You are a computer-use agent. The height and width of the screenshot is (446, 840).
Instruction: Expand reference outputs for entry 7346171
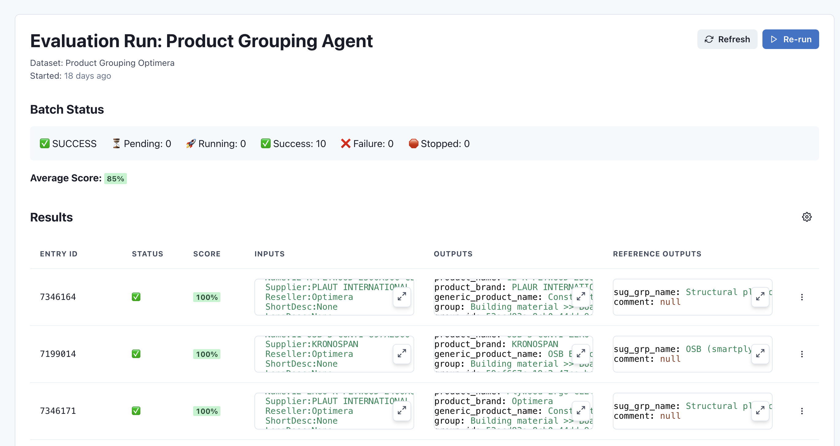pos(760,411)
